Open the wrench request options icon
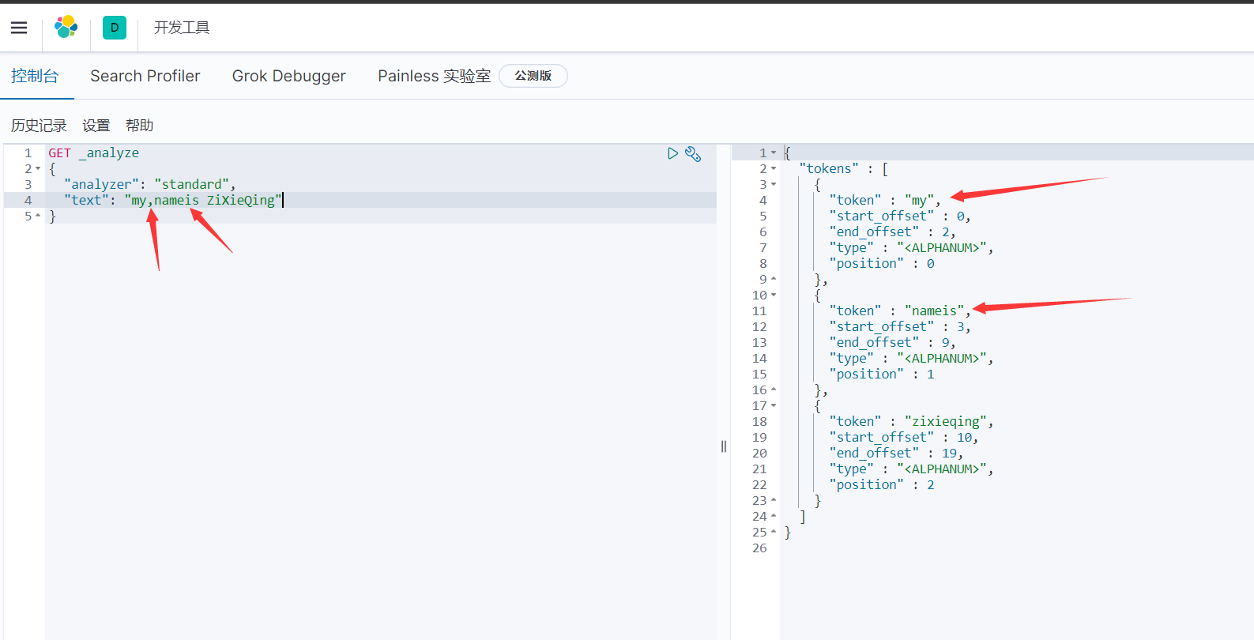The width and height of the screenshot is (1254, 640). pyautogui.click(x=693, y=154)
